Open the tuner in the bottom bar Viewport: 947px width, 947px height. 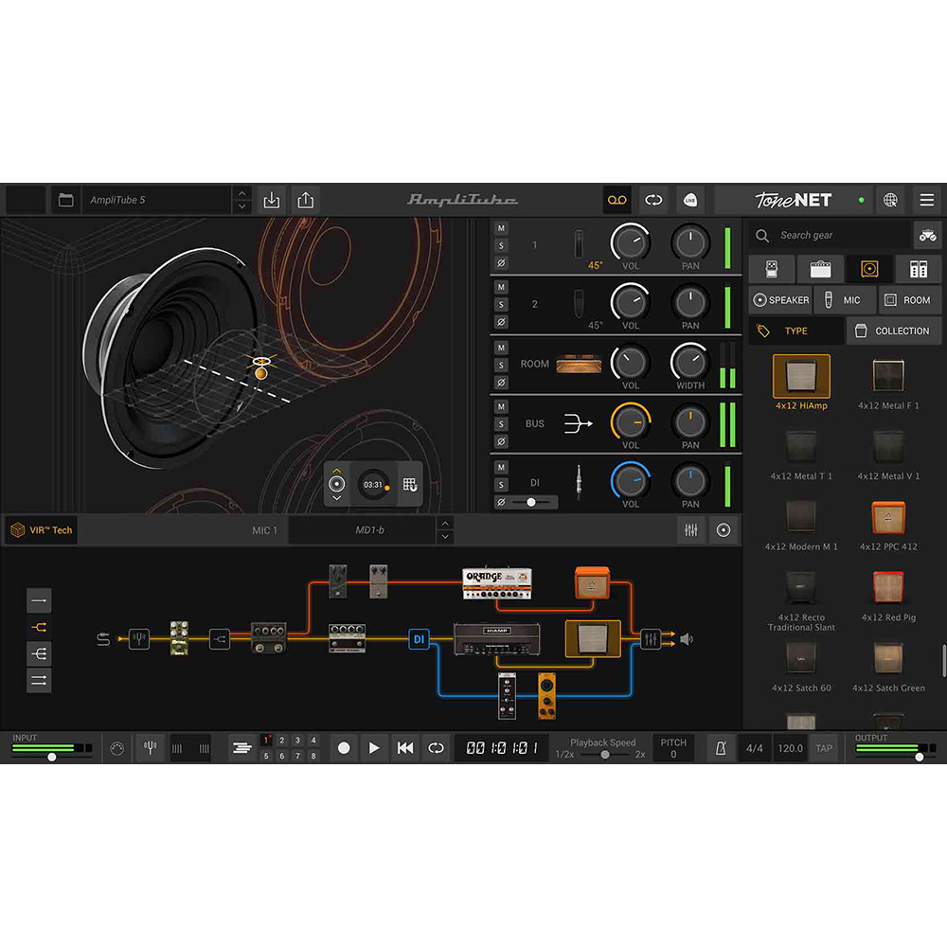[x=151, y=748]
